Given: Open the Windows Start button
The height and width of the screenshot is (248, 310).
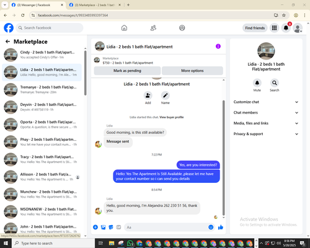Looking at the screenshot, I should [x=6, y=243].
